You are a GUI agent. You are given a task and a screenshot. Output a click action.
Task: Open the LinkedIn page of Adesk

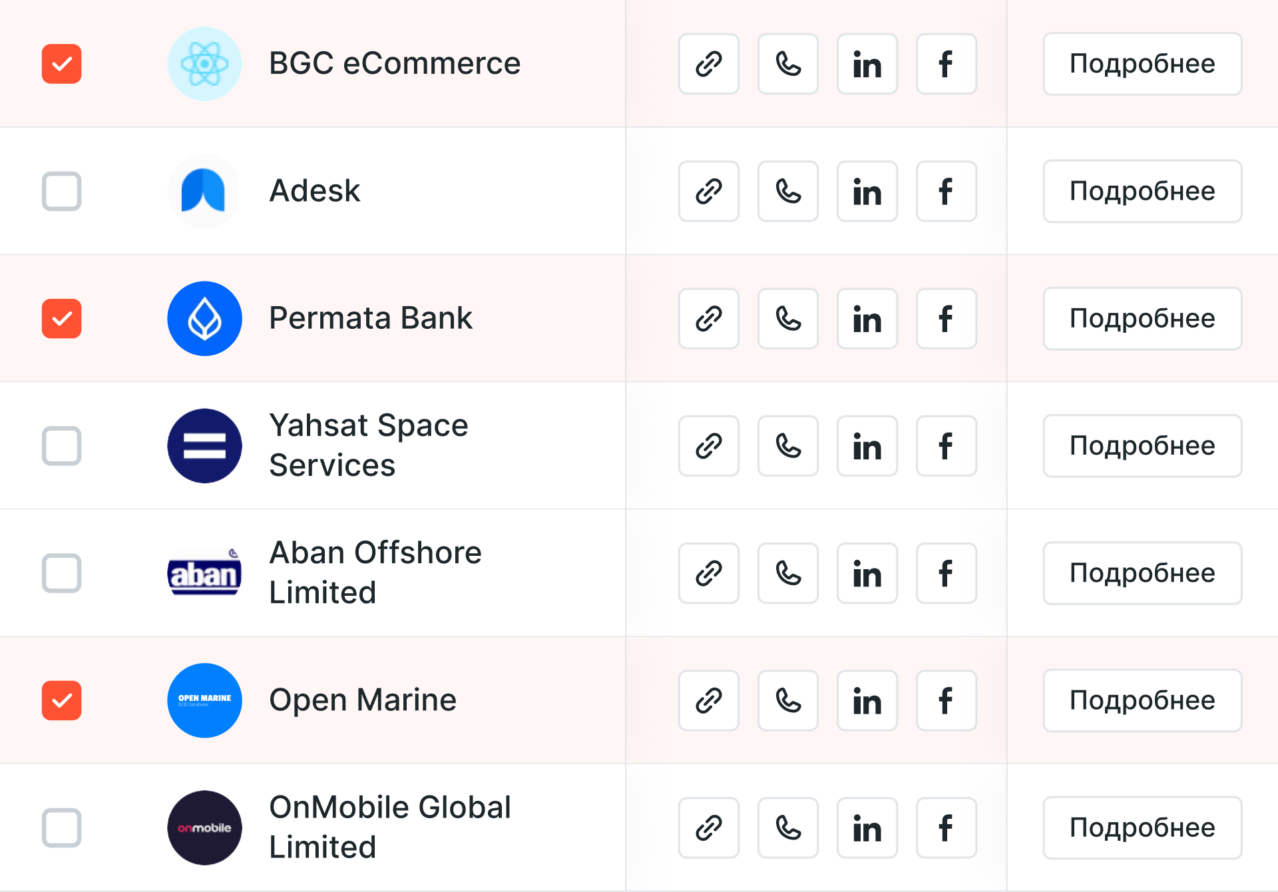(x=867, y=191)
